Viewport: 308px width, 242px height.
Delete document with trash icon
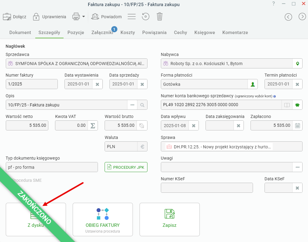[160, 16]
